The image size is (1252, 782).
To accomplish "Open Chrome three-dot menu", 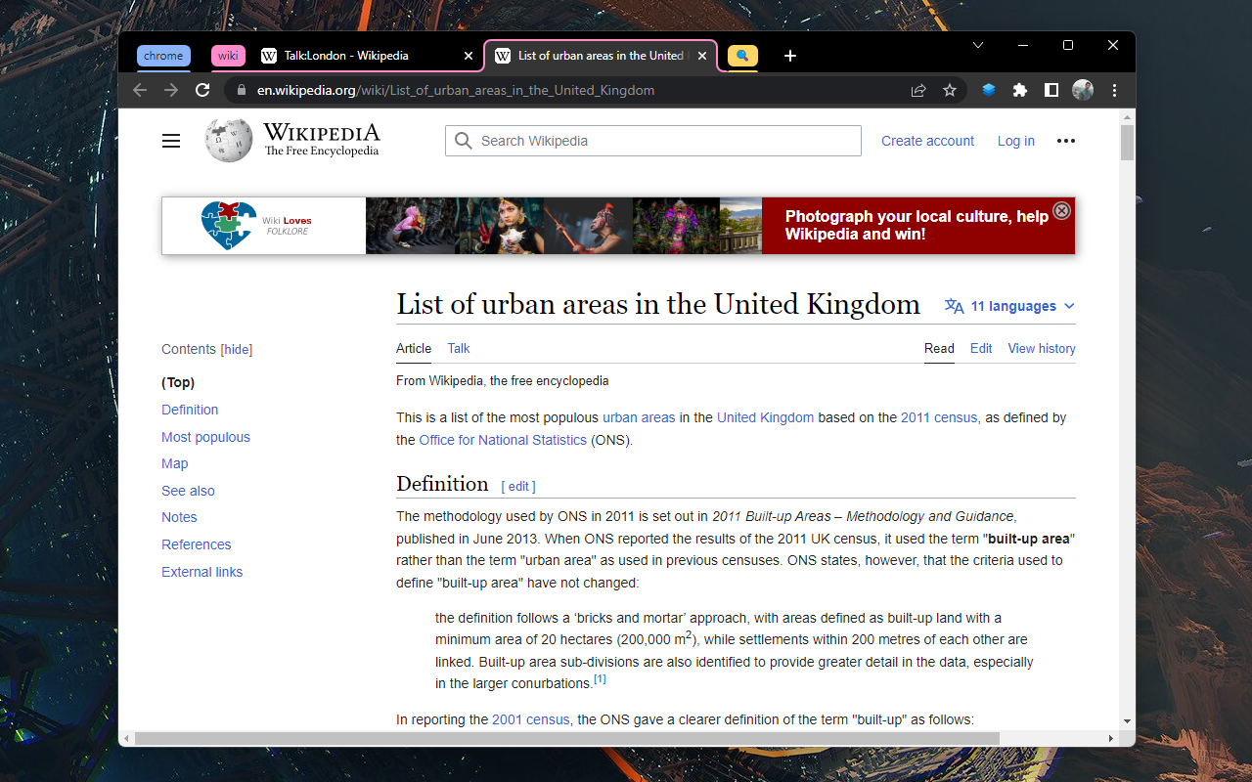I will 1114,90.
